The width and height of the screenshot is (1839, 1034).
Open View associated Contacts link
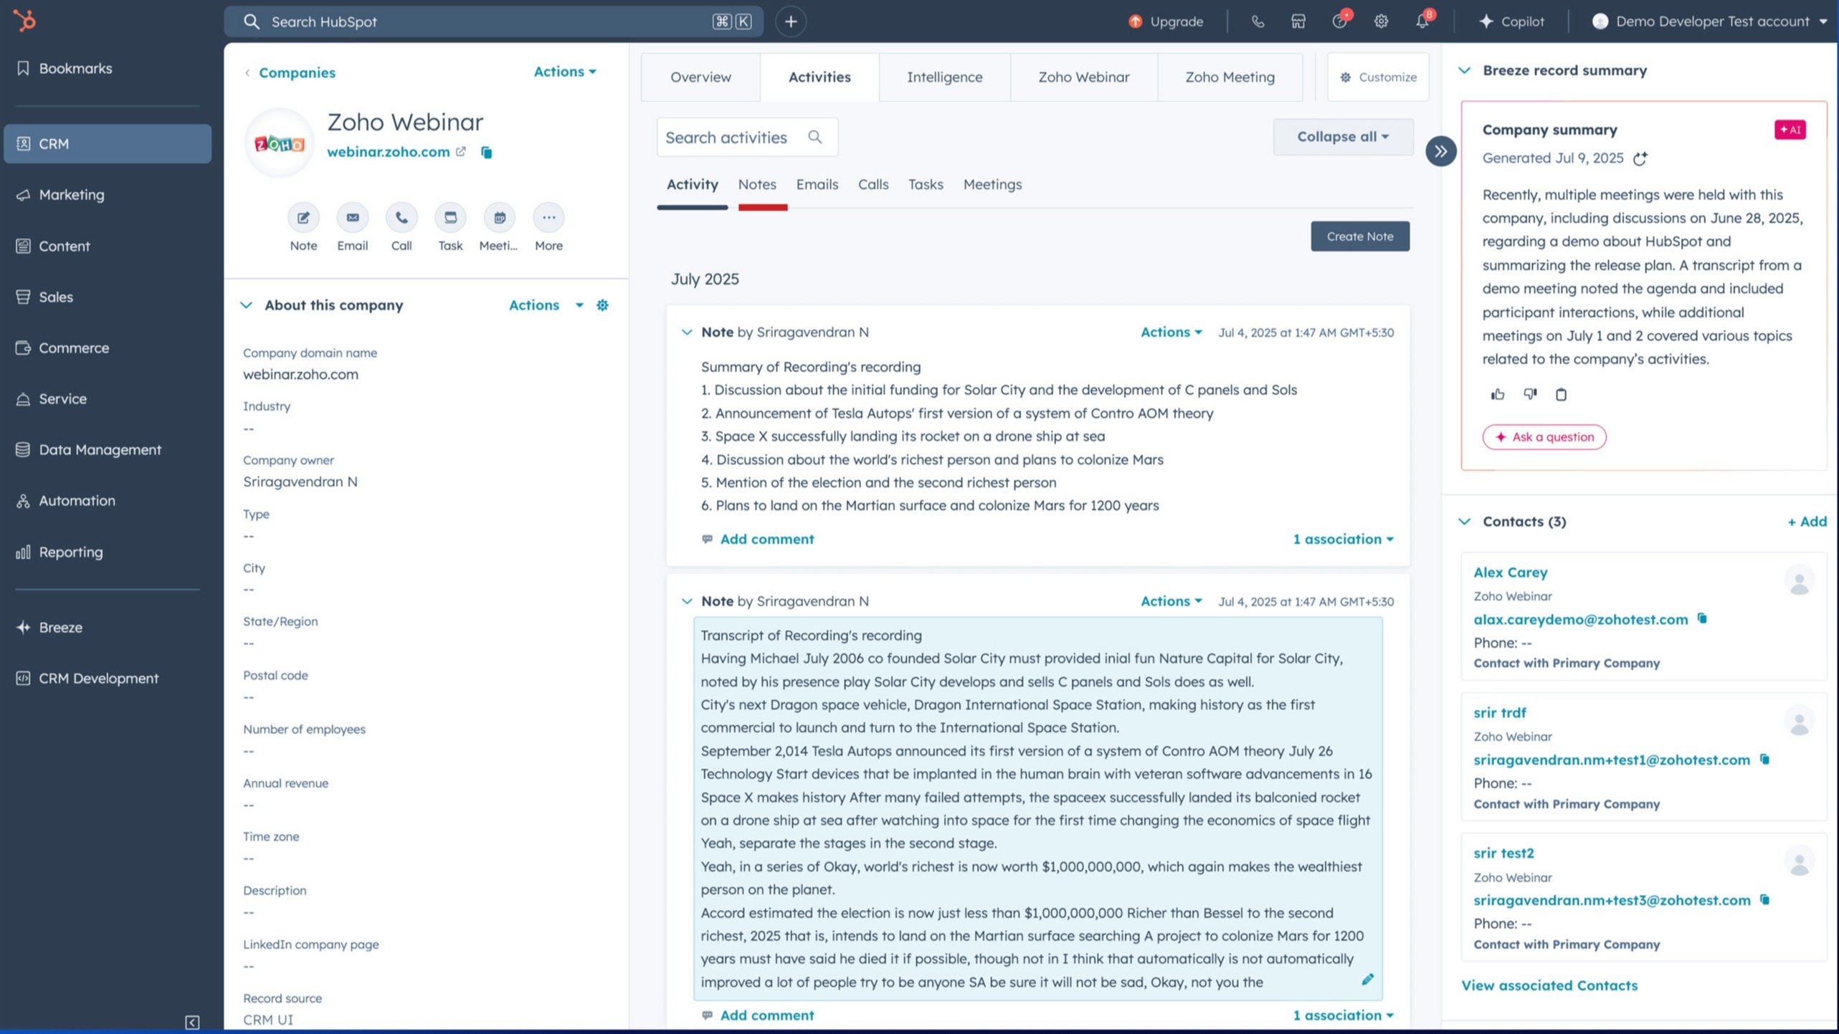point(1549,985)
